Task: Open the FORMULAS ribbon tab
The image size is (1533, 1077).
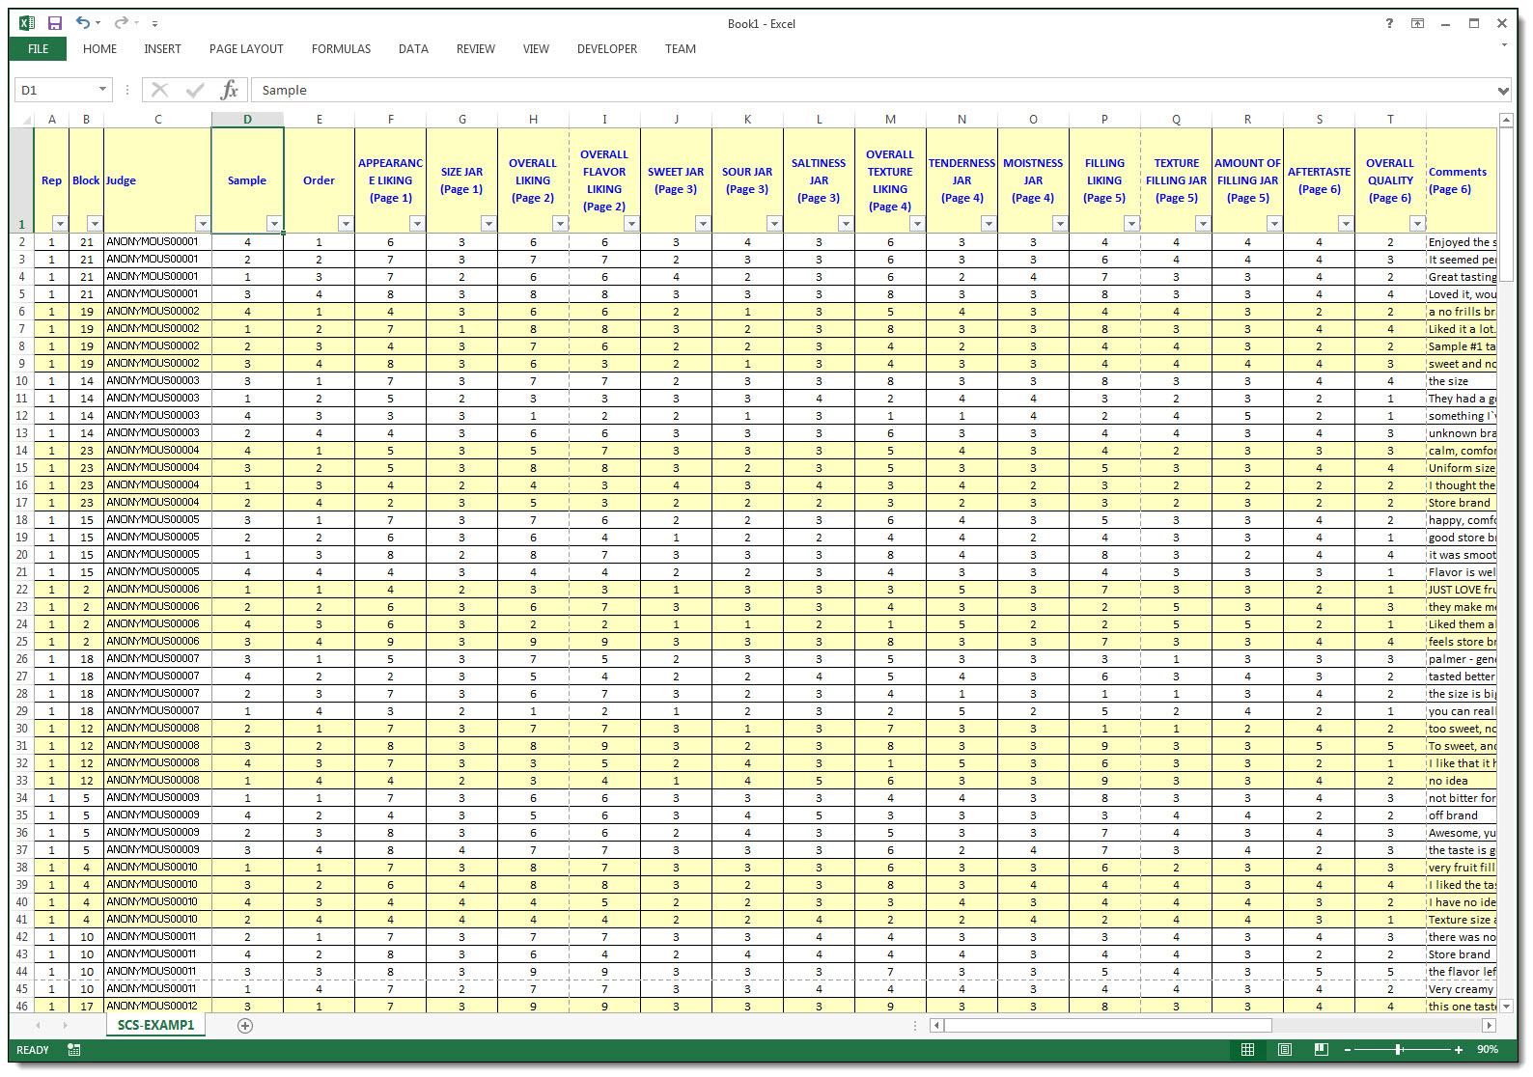Action: [x=341, y=49]
